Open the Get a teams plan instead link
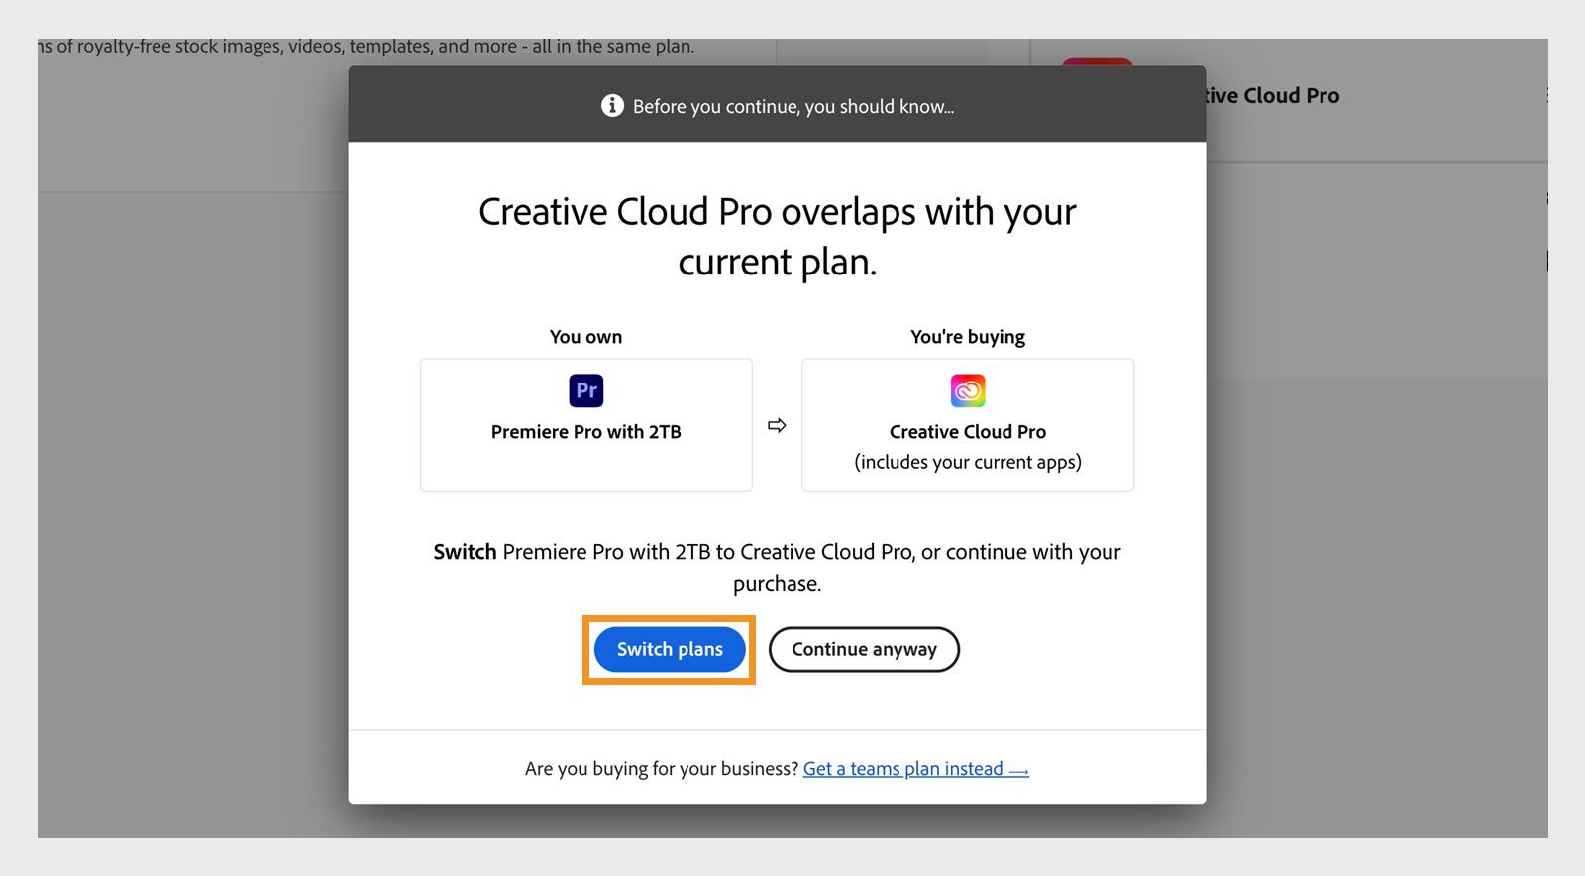Screen dimensions: 1585x876 pos(915,769)
